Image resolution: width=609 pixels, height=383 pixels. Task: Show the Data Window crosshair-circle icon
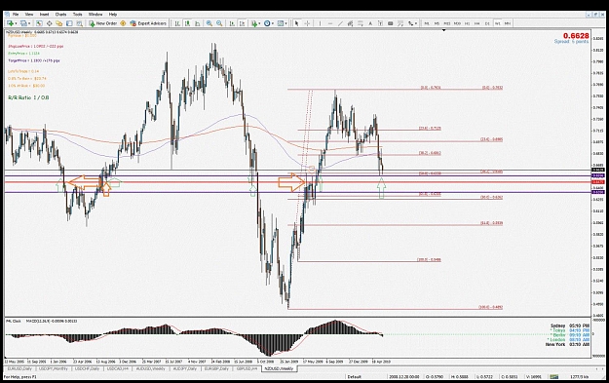[50, 23]
